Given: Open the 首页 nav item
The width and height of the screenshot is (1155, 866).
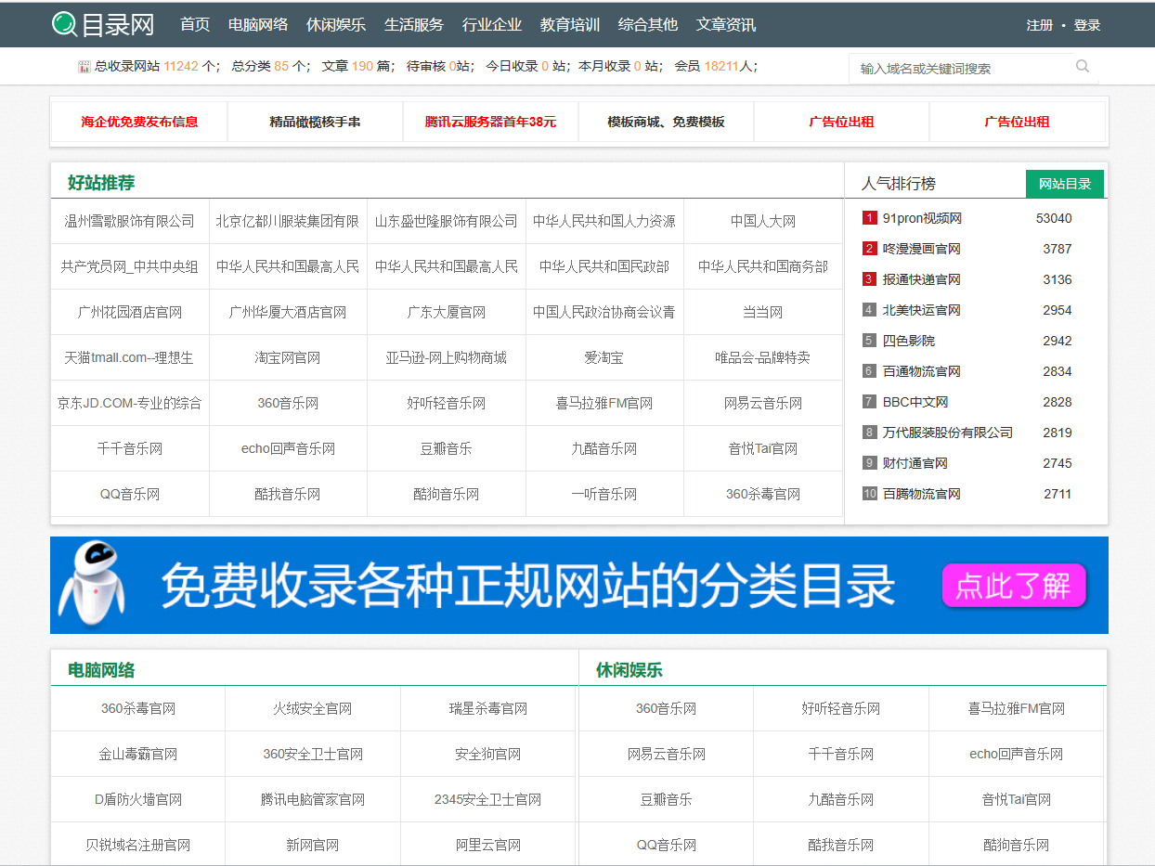Looking at the screenshot, I should 195,25.
